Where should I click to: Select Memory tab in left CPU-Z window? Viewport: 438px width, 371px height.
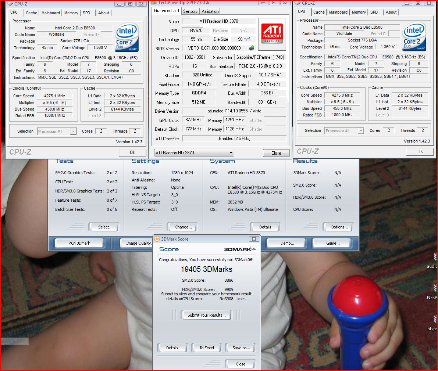[x=71, y=13]
